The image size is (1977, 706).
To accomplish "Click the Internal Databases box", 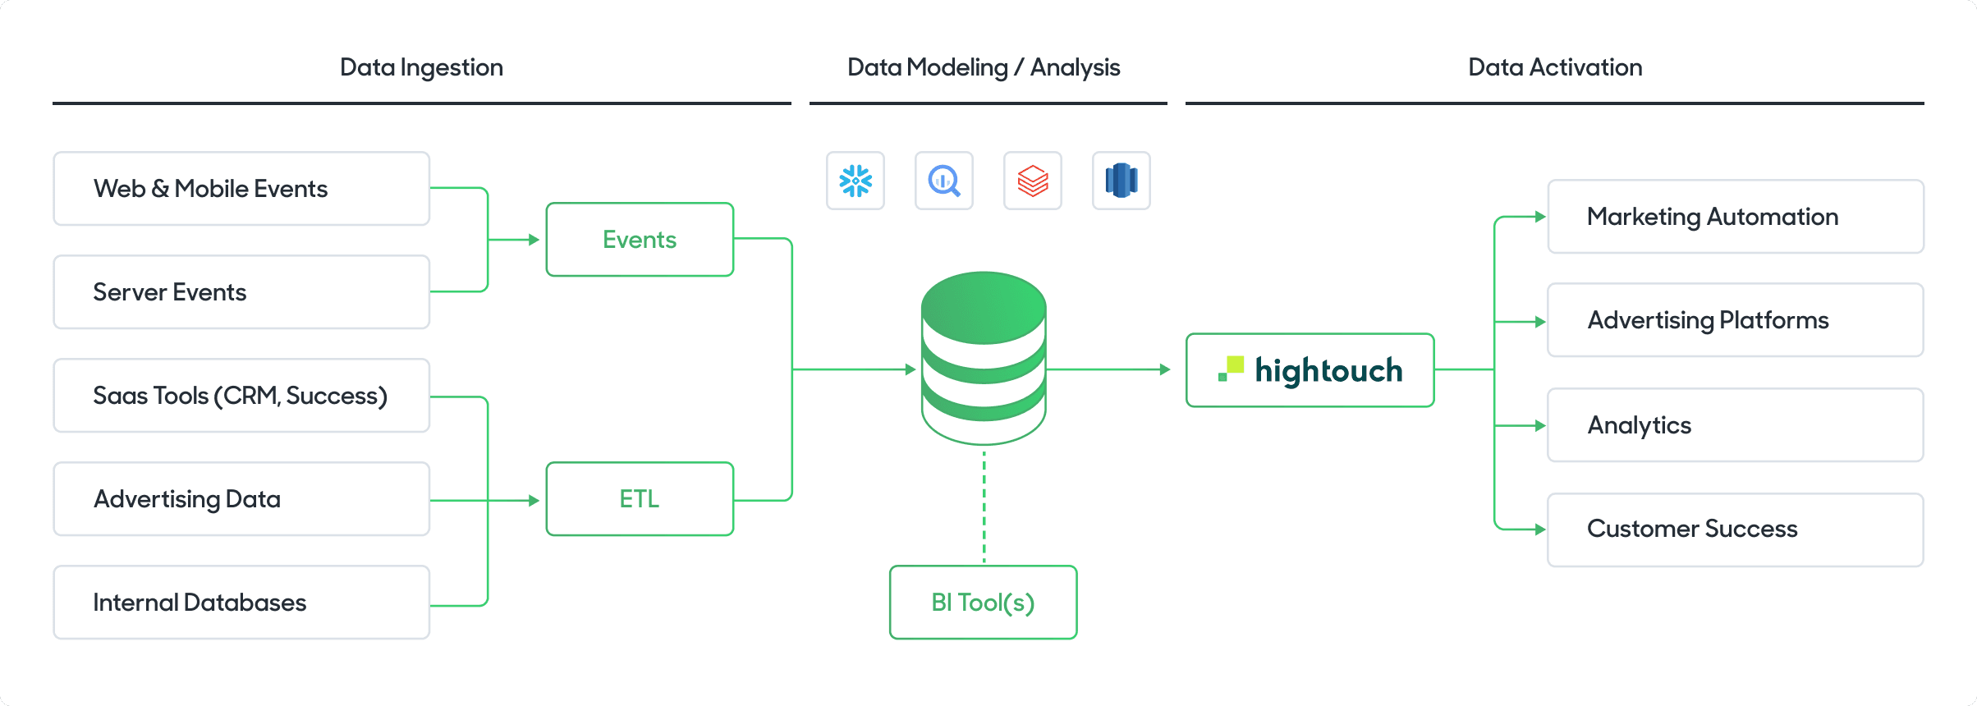I will click(x=241, y=603).
